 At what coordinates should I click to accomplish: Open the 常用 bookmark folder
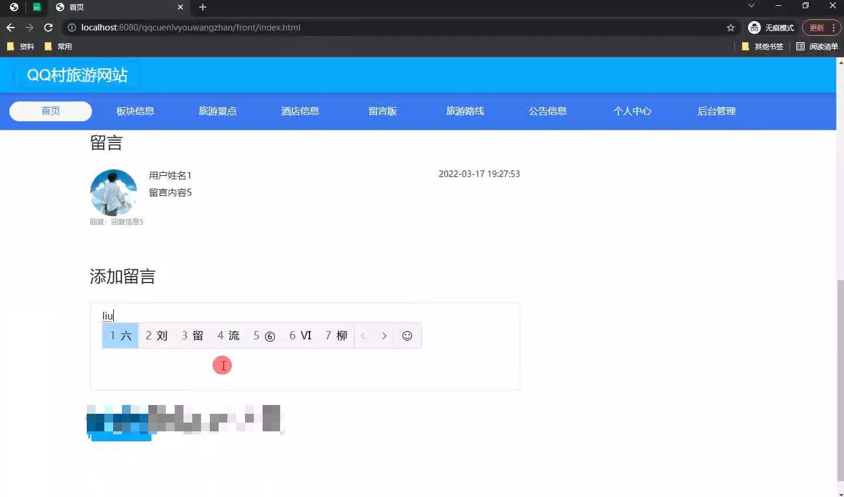58,46
